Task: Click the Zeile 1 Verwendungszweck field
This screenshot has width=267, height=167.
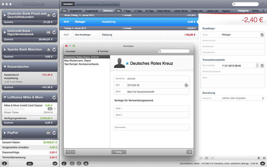Action: (152, 108)
